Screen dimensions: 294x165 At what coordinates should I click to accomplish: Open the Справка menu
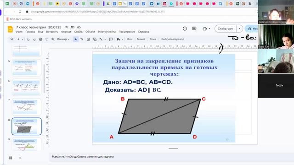143,32
